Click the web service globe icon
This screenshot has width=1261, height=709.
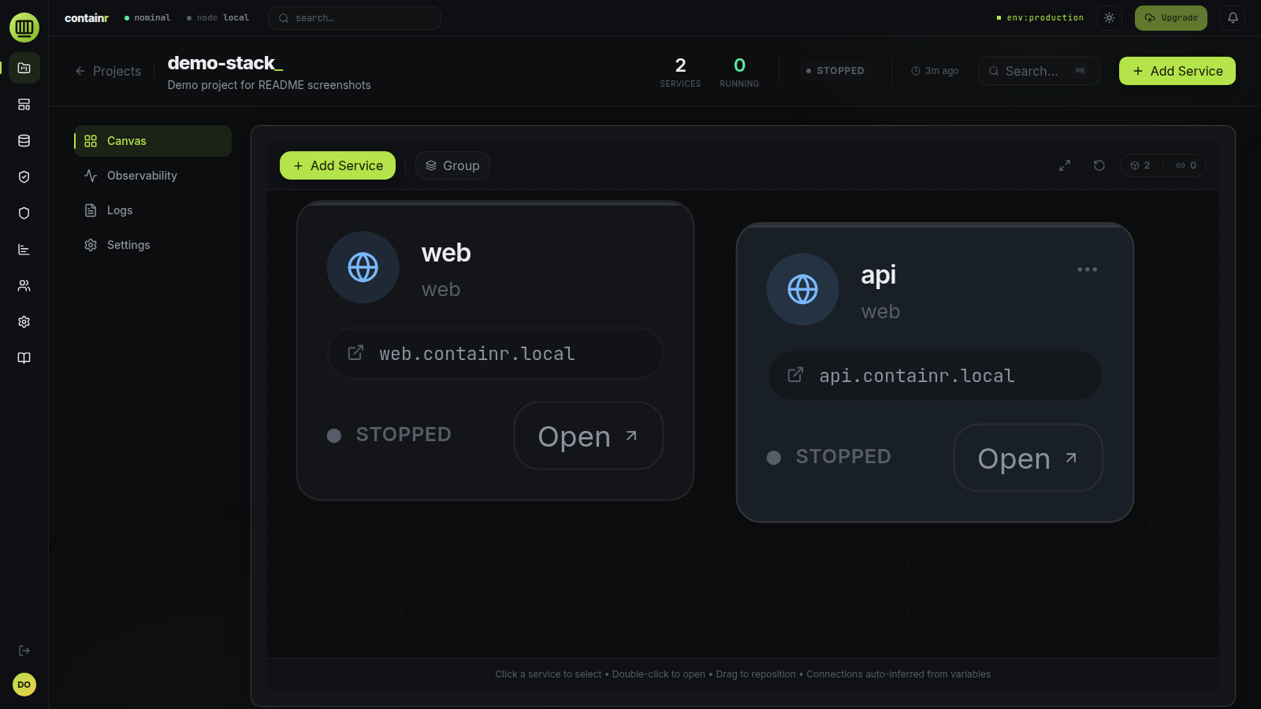(x=363, y=267)
